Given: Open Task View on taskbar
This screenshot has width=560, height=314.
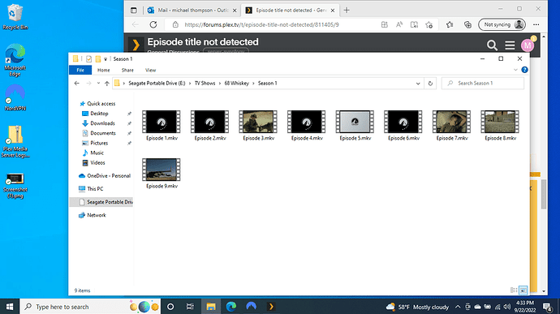Looking at the screenshot, I should tap(190, 307).
